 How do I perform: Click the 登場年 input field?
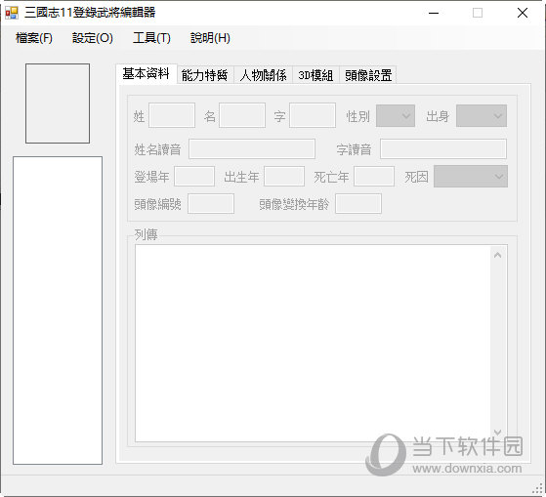pos(194,176)
